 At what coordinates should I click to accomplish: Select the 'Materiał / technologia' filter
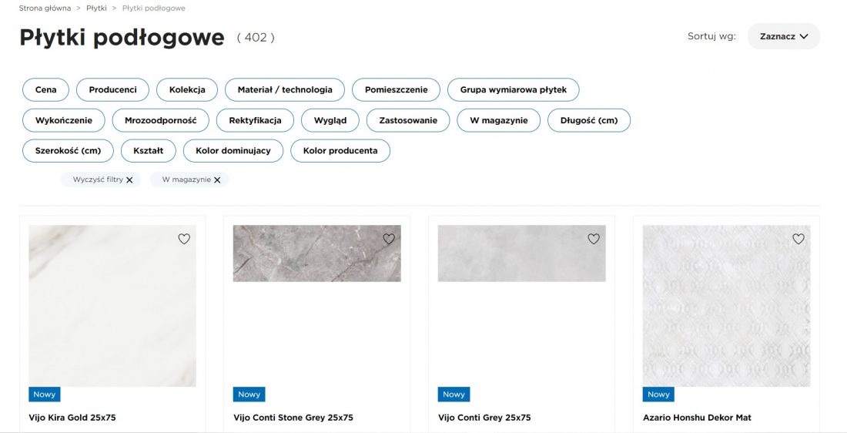[285, 90]
